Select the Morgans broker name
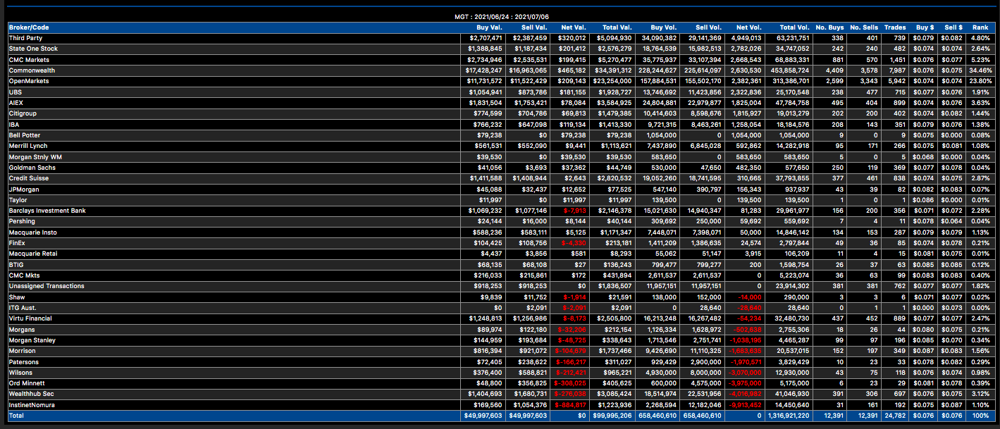 coord(21,330)
